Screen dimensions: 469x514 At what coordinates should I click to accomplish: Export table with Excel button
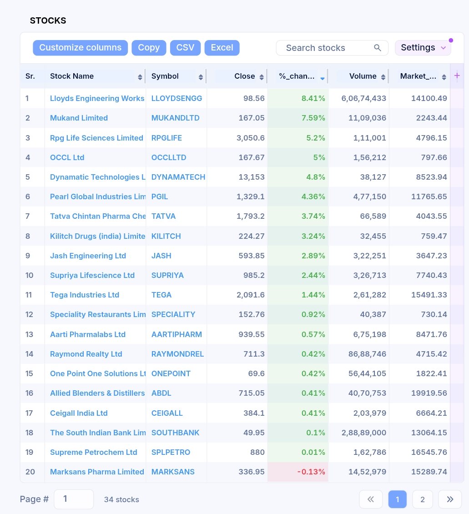pos(222,48)
